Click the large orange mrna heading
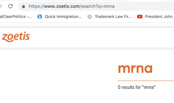174x103 pixels. click(135, 69)
